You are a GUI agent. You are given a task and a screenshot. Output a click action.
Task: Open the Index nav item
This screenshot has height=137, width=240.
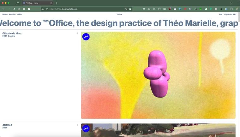pyautogui.click(x=19, y=15)
